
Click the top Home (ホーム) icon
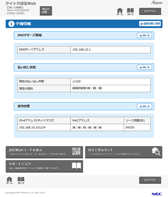pyautogui.click(x=120, y=11)
